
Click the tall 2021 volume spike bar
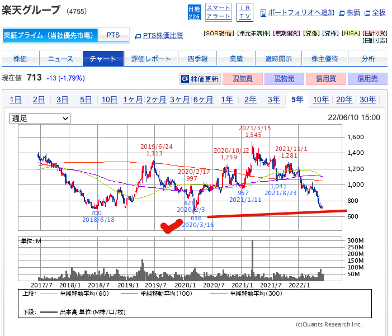(x=253, y=260)
